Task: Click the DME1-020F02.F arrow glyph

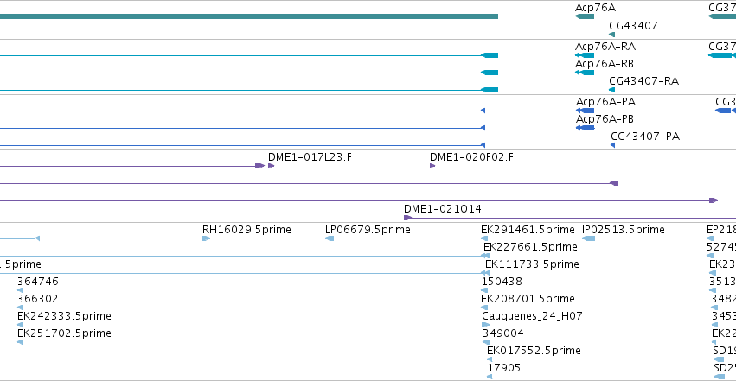Action: pos(432,166)
